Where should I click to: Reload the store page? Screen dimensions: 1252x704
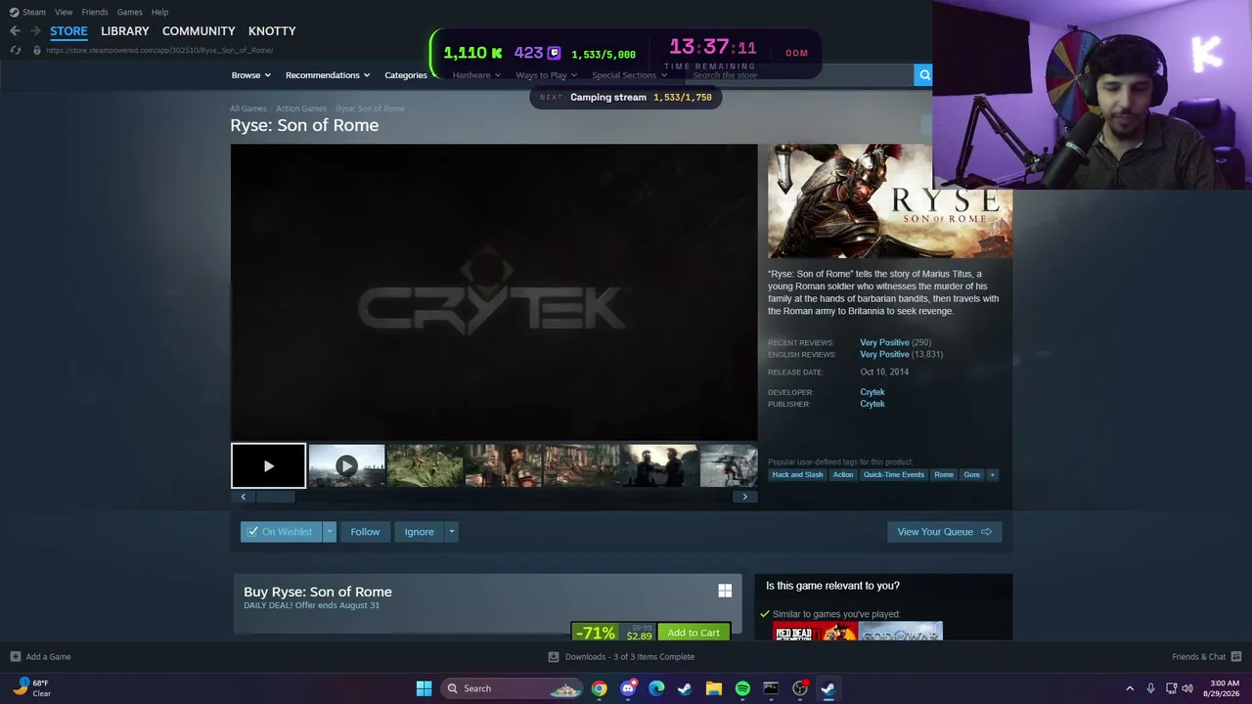click(x=15, y=50)
